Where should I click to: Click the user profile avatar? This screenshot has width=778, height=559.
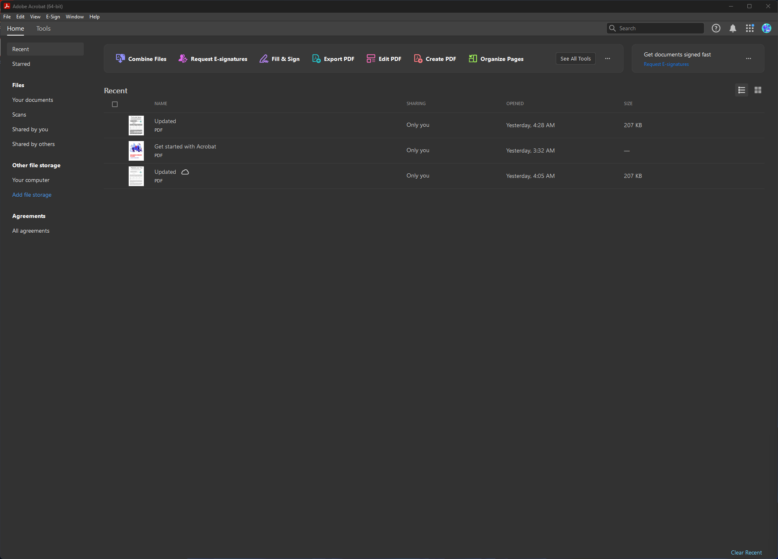point(766,28)
